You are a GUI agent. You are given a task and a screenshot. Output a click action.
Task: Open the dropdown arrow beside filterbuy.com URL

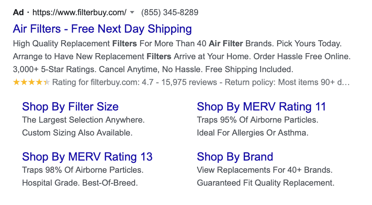pos(132,12)
